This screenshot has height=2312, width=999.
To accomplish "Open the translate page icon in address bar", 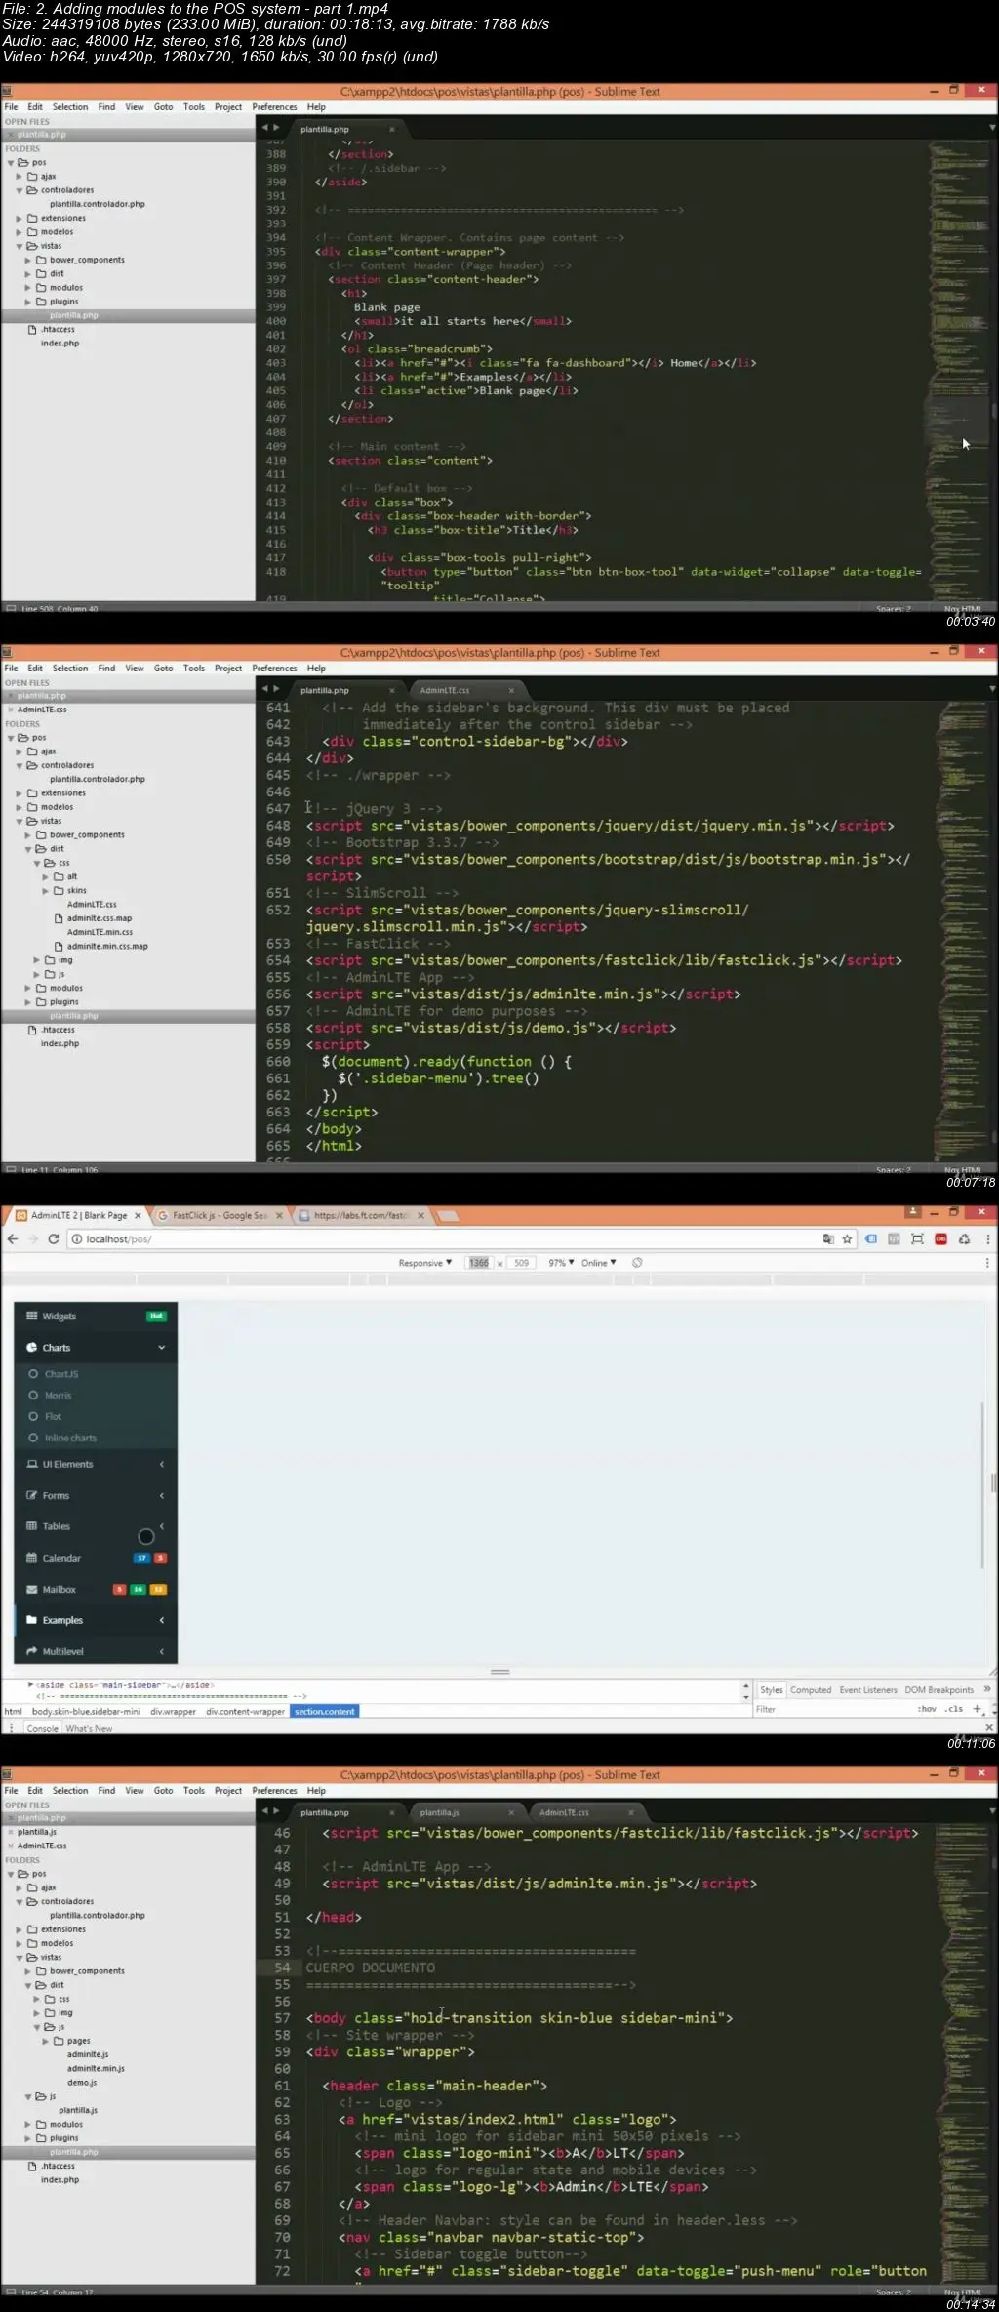I will tap(828, 1238).
